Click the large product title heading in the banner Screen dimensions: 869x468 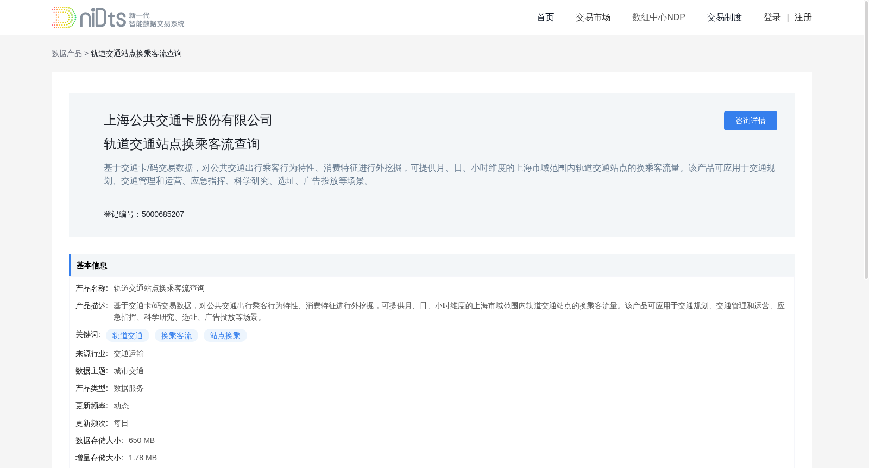pyautogui.click(x=182, y=144)
